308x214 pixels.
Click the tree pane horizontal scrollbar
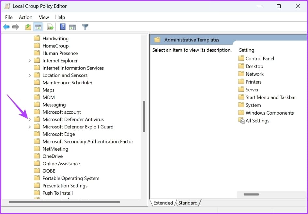(64, 202)
